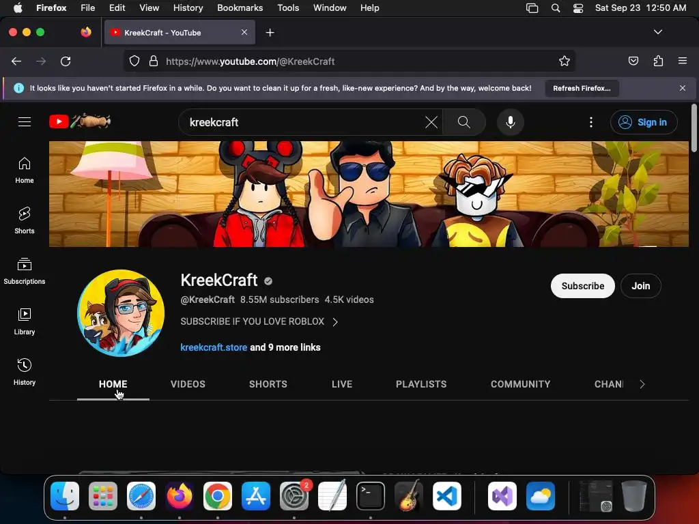Open Firefox application menu
This screenshot has width=699, height=524.
[x=683, y=61]
